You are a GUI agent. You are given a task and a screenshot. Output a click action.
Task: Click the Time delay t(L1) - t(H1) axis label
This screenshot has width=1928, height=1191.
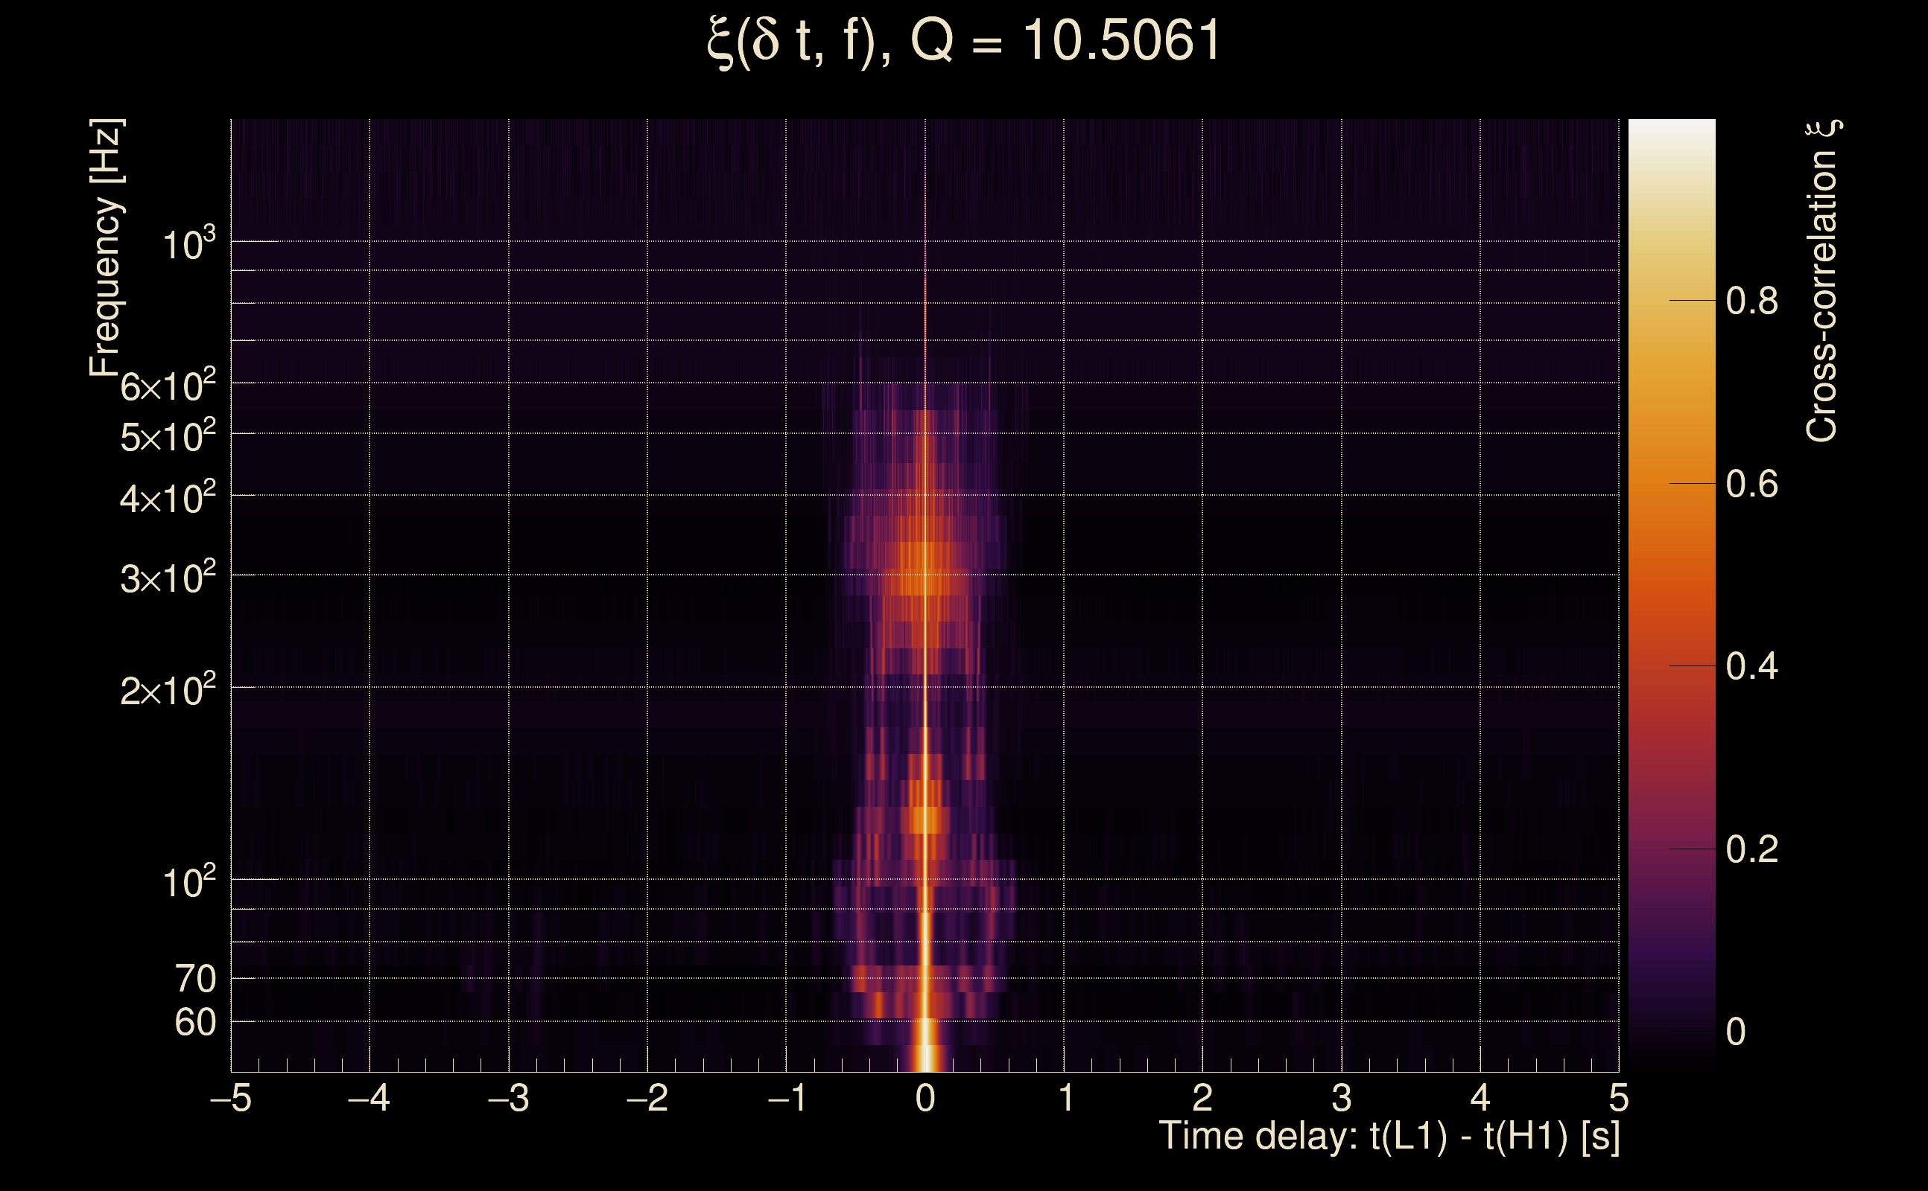click(x=1389, y=1137)
